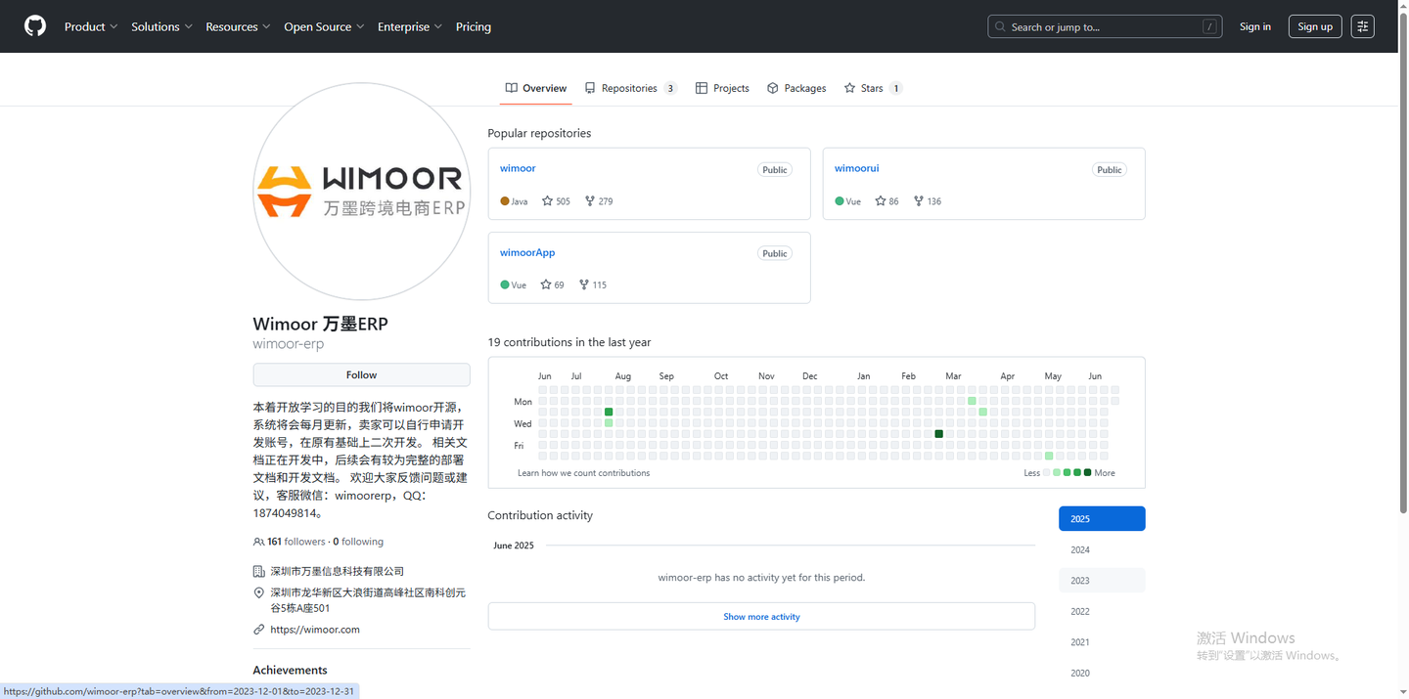Open the wimoor repository link

point(518,168)
